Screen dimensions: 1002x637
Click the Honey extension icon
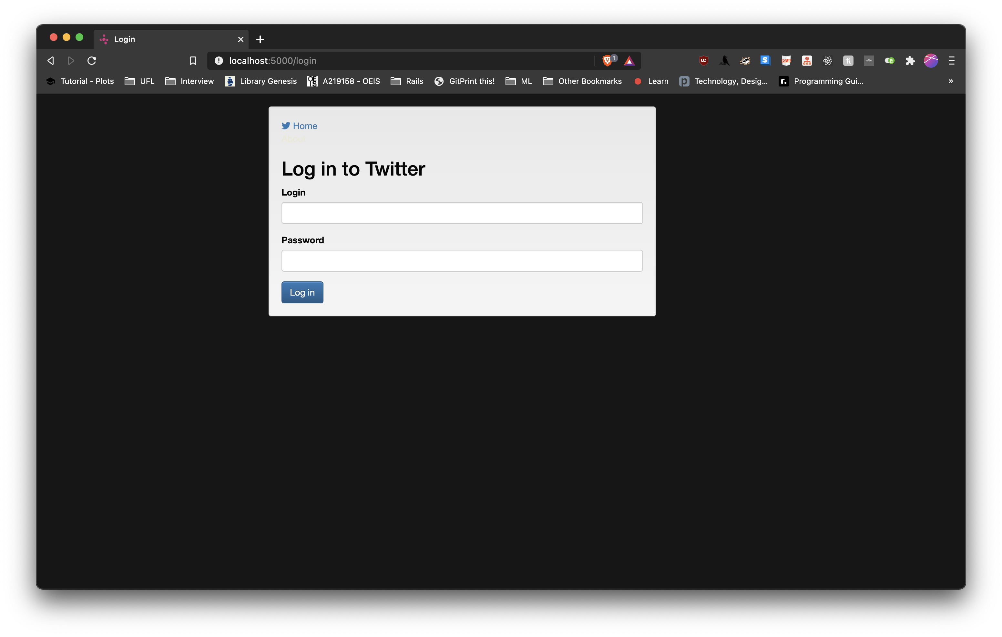848,61
